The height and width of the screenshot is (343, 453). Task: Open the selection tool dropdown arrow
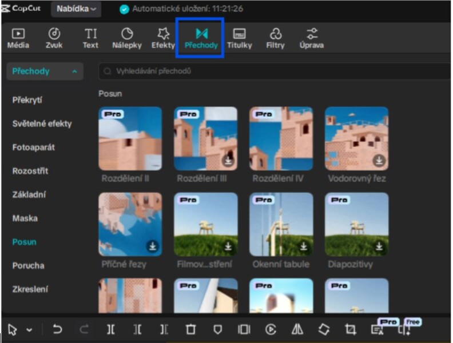29,330
